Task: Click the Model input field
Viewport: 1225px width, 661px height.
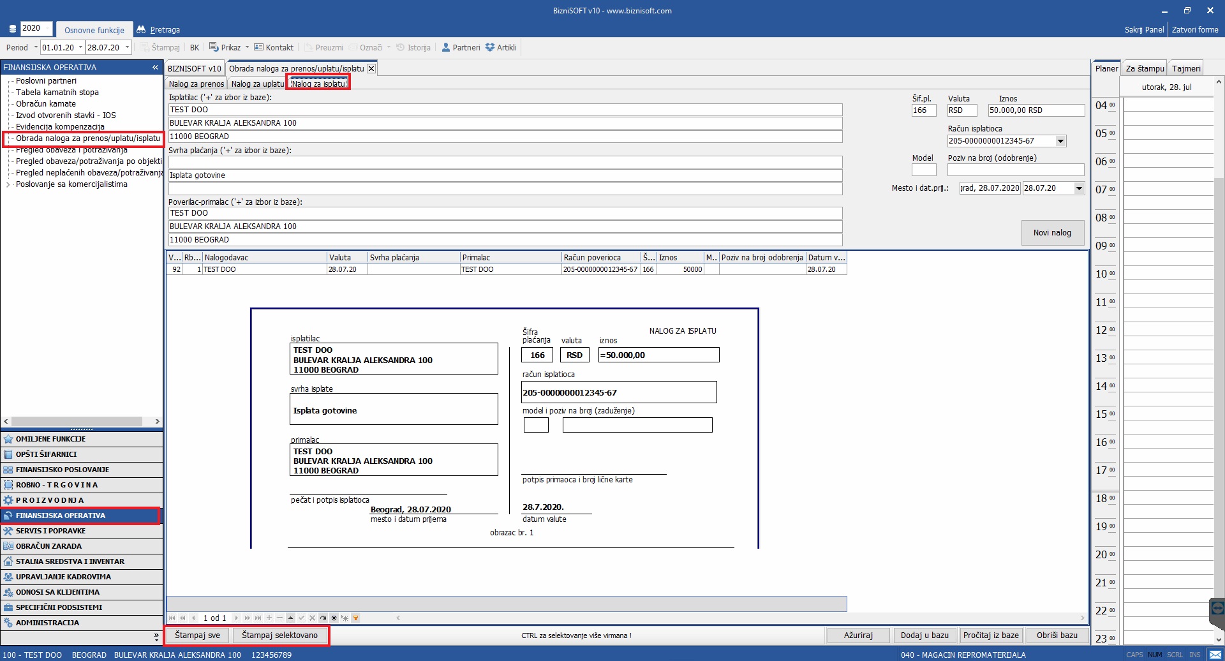Action: coord(924,170)
